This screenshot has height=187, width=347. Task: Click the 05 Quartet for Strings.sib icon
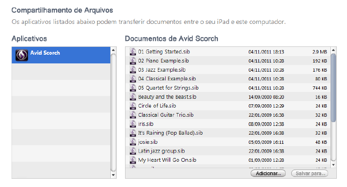133,88
